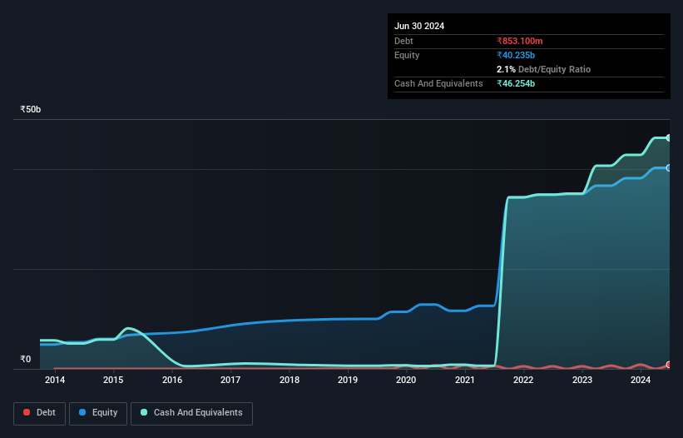Click the 2024 axis label
The image size is (683, 438).
coord(641,380)
